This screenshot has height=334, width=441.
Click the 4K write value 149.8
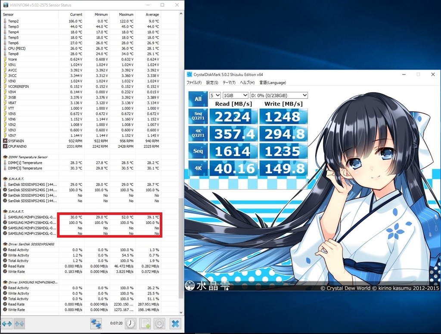pyautogui.click(x=283, y=168)
